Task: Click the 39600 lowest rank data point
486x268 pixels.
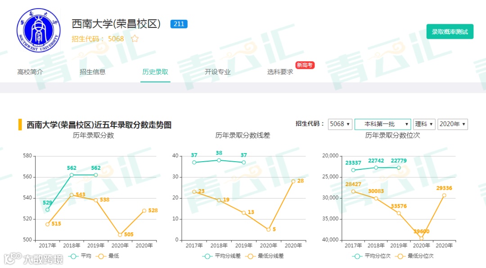Action: [421, 238]
